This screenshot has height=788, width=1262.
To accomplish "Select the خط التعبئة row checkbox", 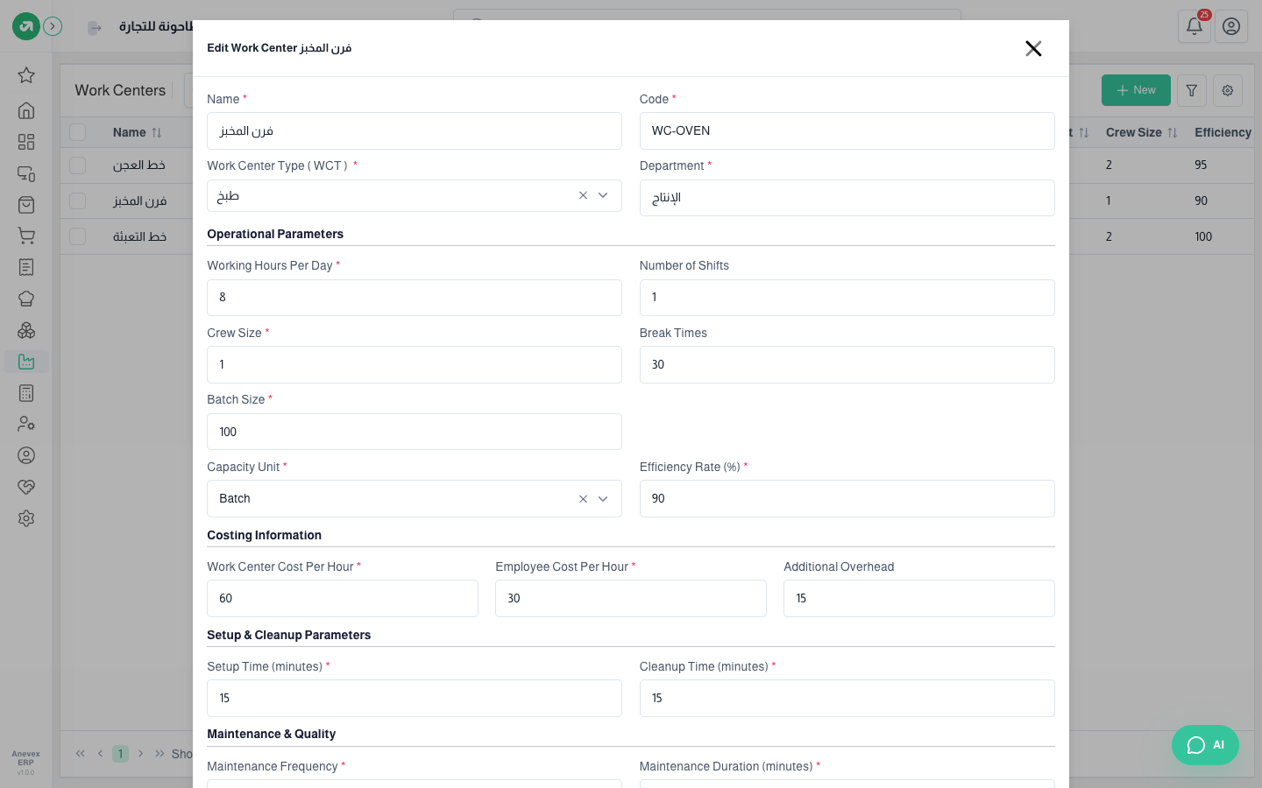I will (78, 236).
